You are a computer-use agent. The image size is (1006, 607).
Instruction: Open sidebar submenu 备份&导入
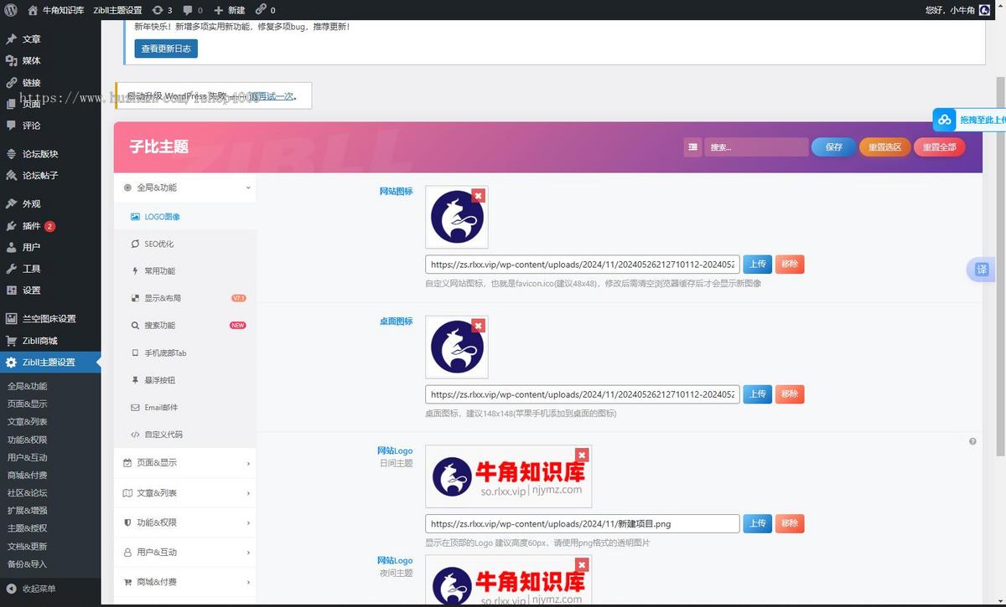(x=28, y=564)
